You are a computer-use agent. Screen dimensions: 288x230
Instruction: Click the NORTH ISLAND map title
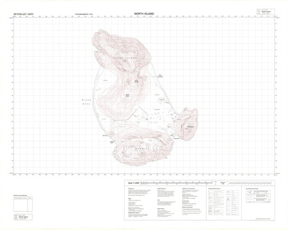[x=144, y=13]
